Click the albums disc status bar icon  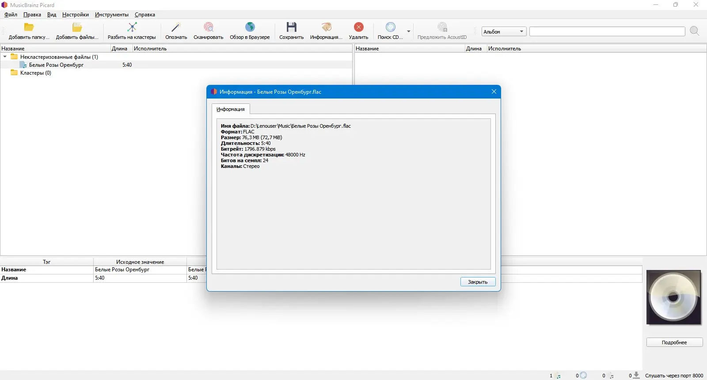click(583, 376)
